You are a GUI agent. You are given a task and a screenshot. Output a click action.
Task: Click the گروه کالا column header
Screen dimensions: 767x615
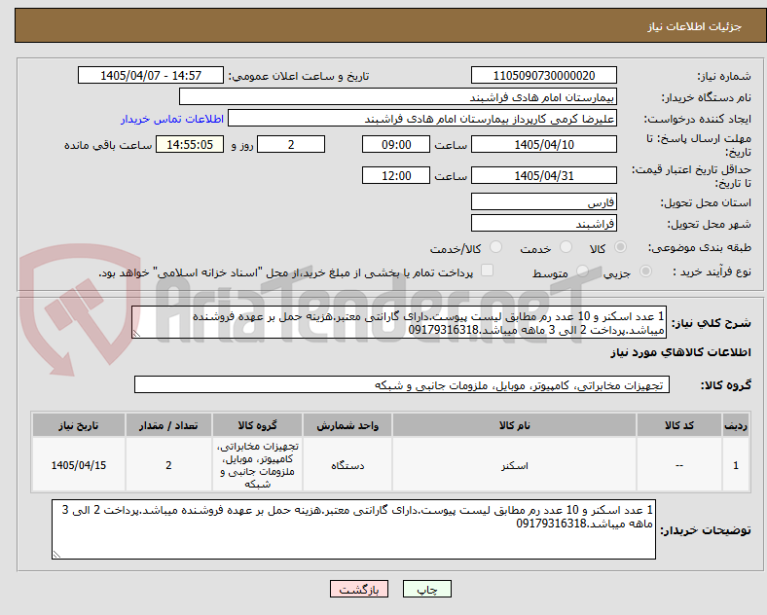click(257, 425)
